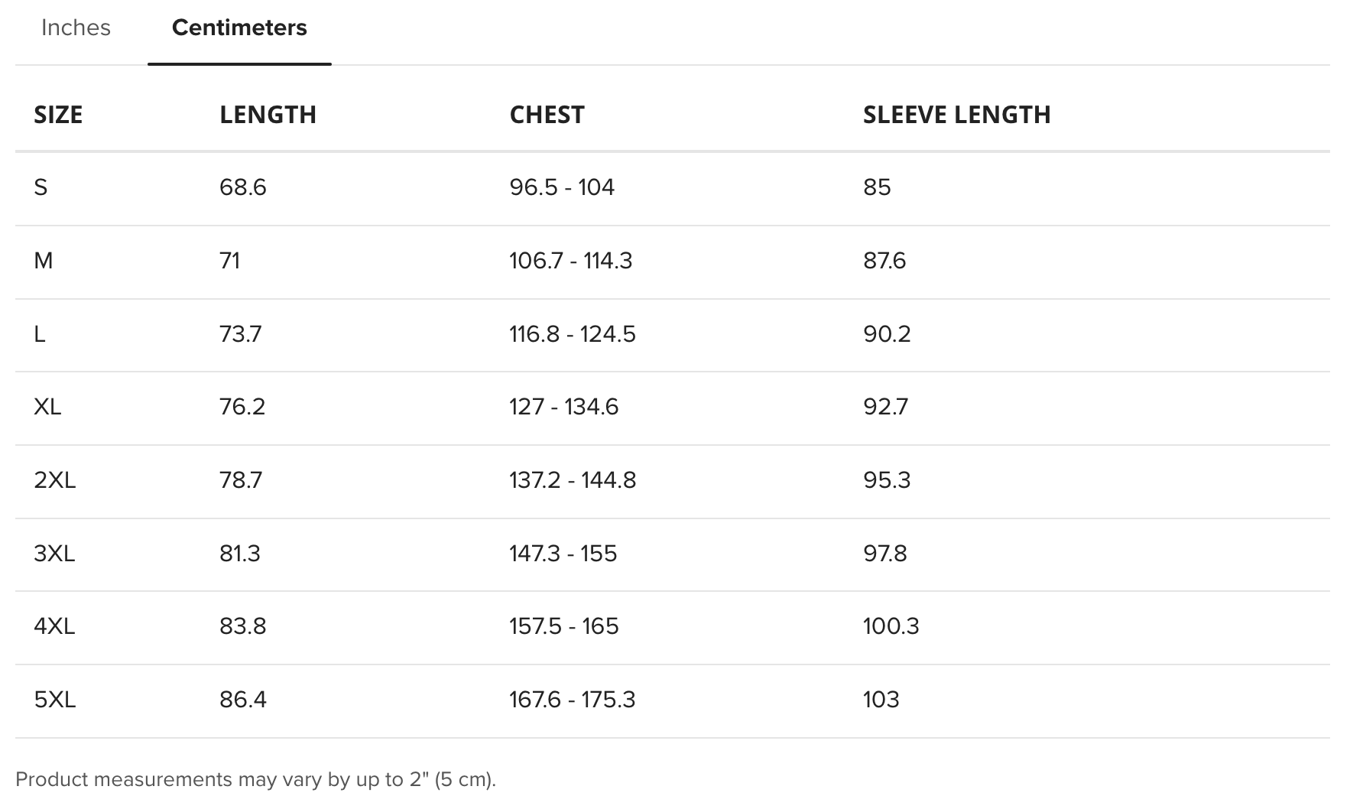The width and height of the screenshot is (1350, 809).
Task: Click the 83.8 length value for 4XL
Action: point(242,626)
